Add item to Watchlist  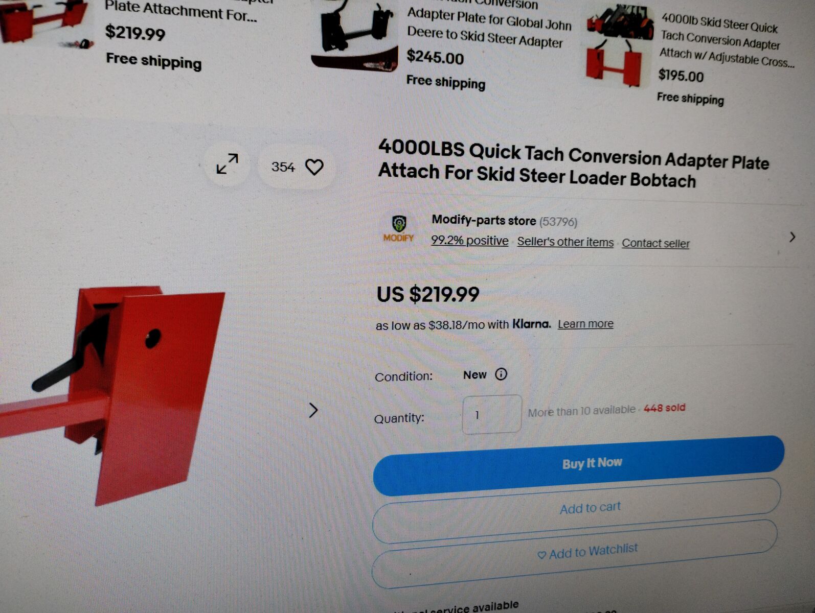click(574, 552)
